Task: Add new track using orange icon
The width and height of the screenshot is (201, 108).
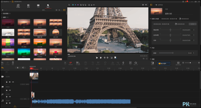Action: [x=2, y=68]
